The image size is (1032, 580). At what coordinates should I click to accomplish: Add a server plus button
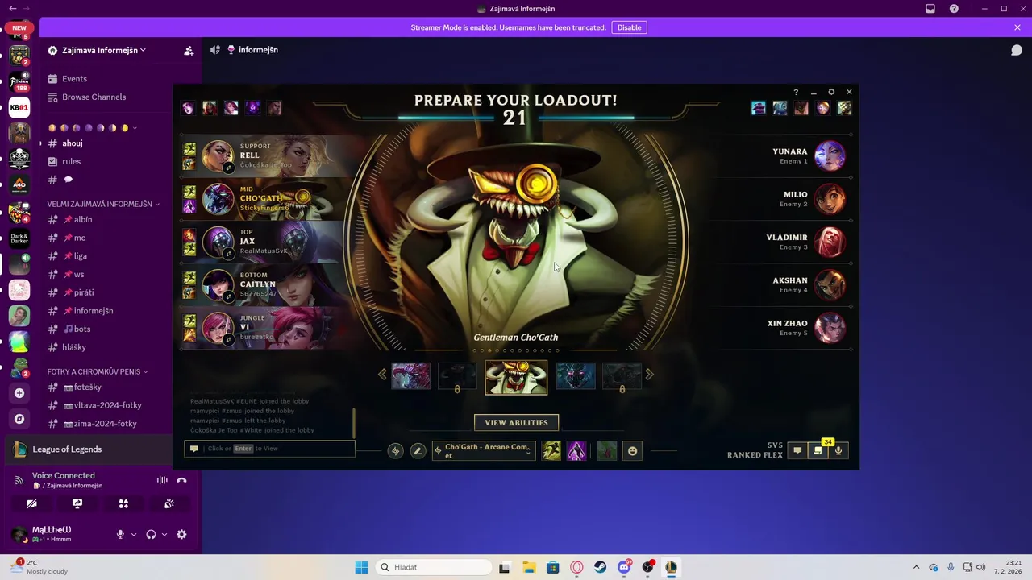click(19, 393)
